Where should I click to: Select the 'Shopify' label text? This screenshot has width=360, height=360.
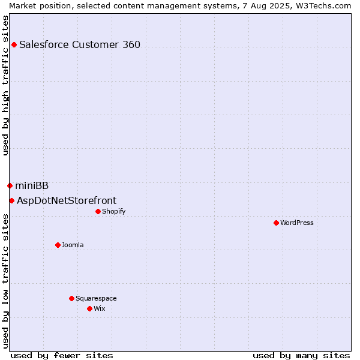pyautogui.click(x=114, y=211)
